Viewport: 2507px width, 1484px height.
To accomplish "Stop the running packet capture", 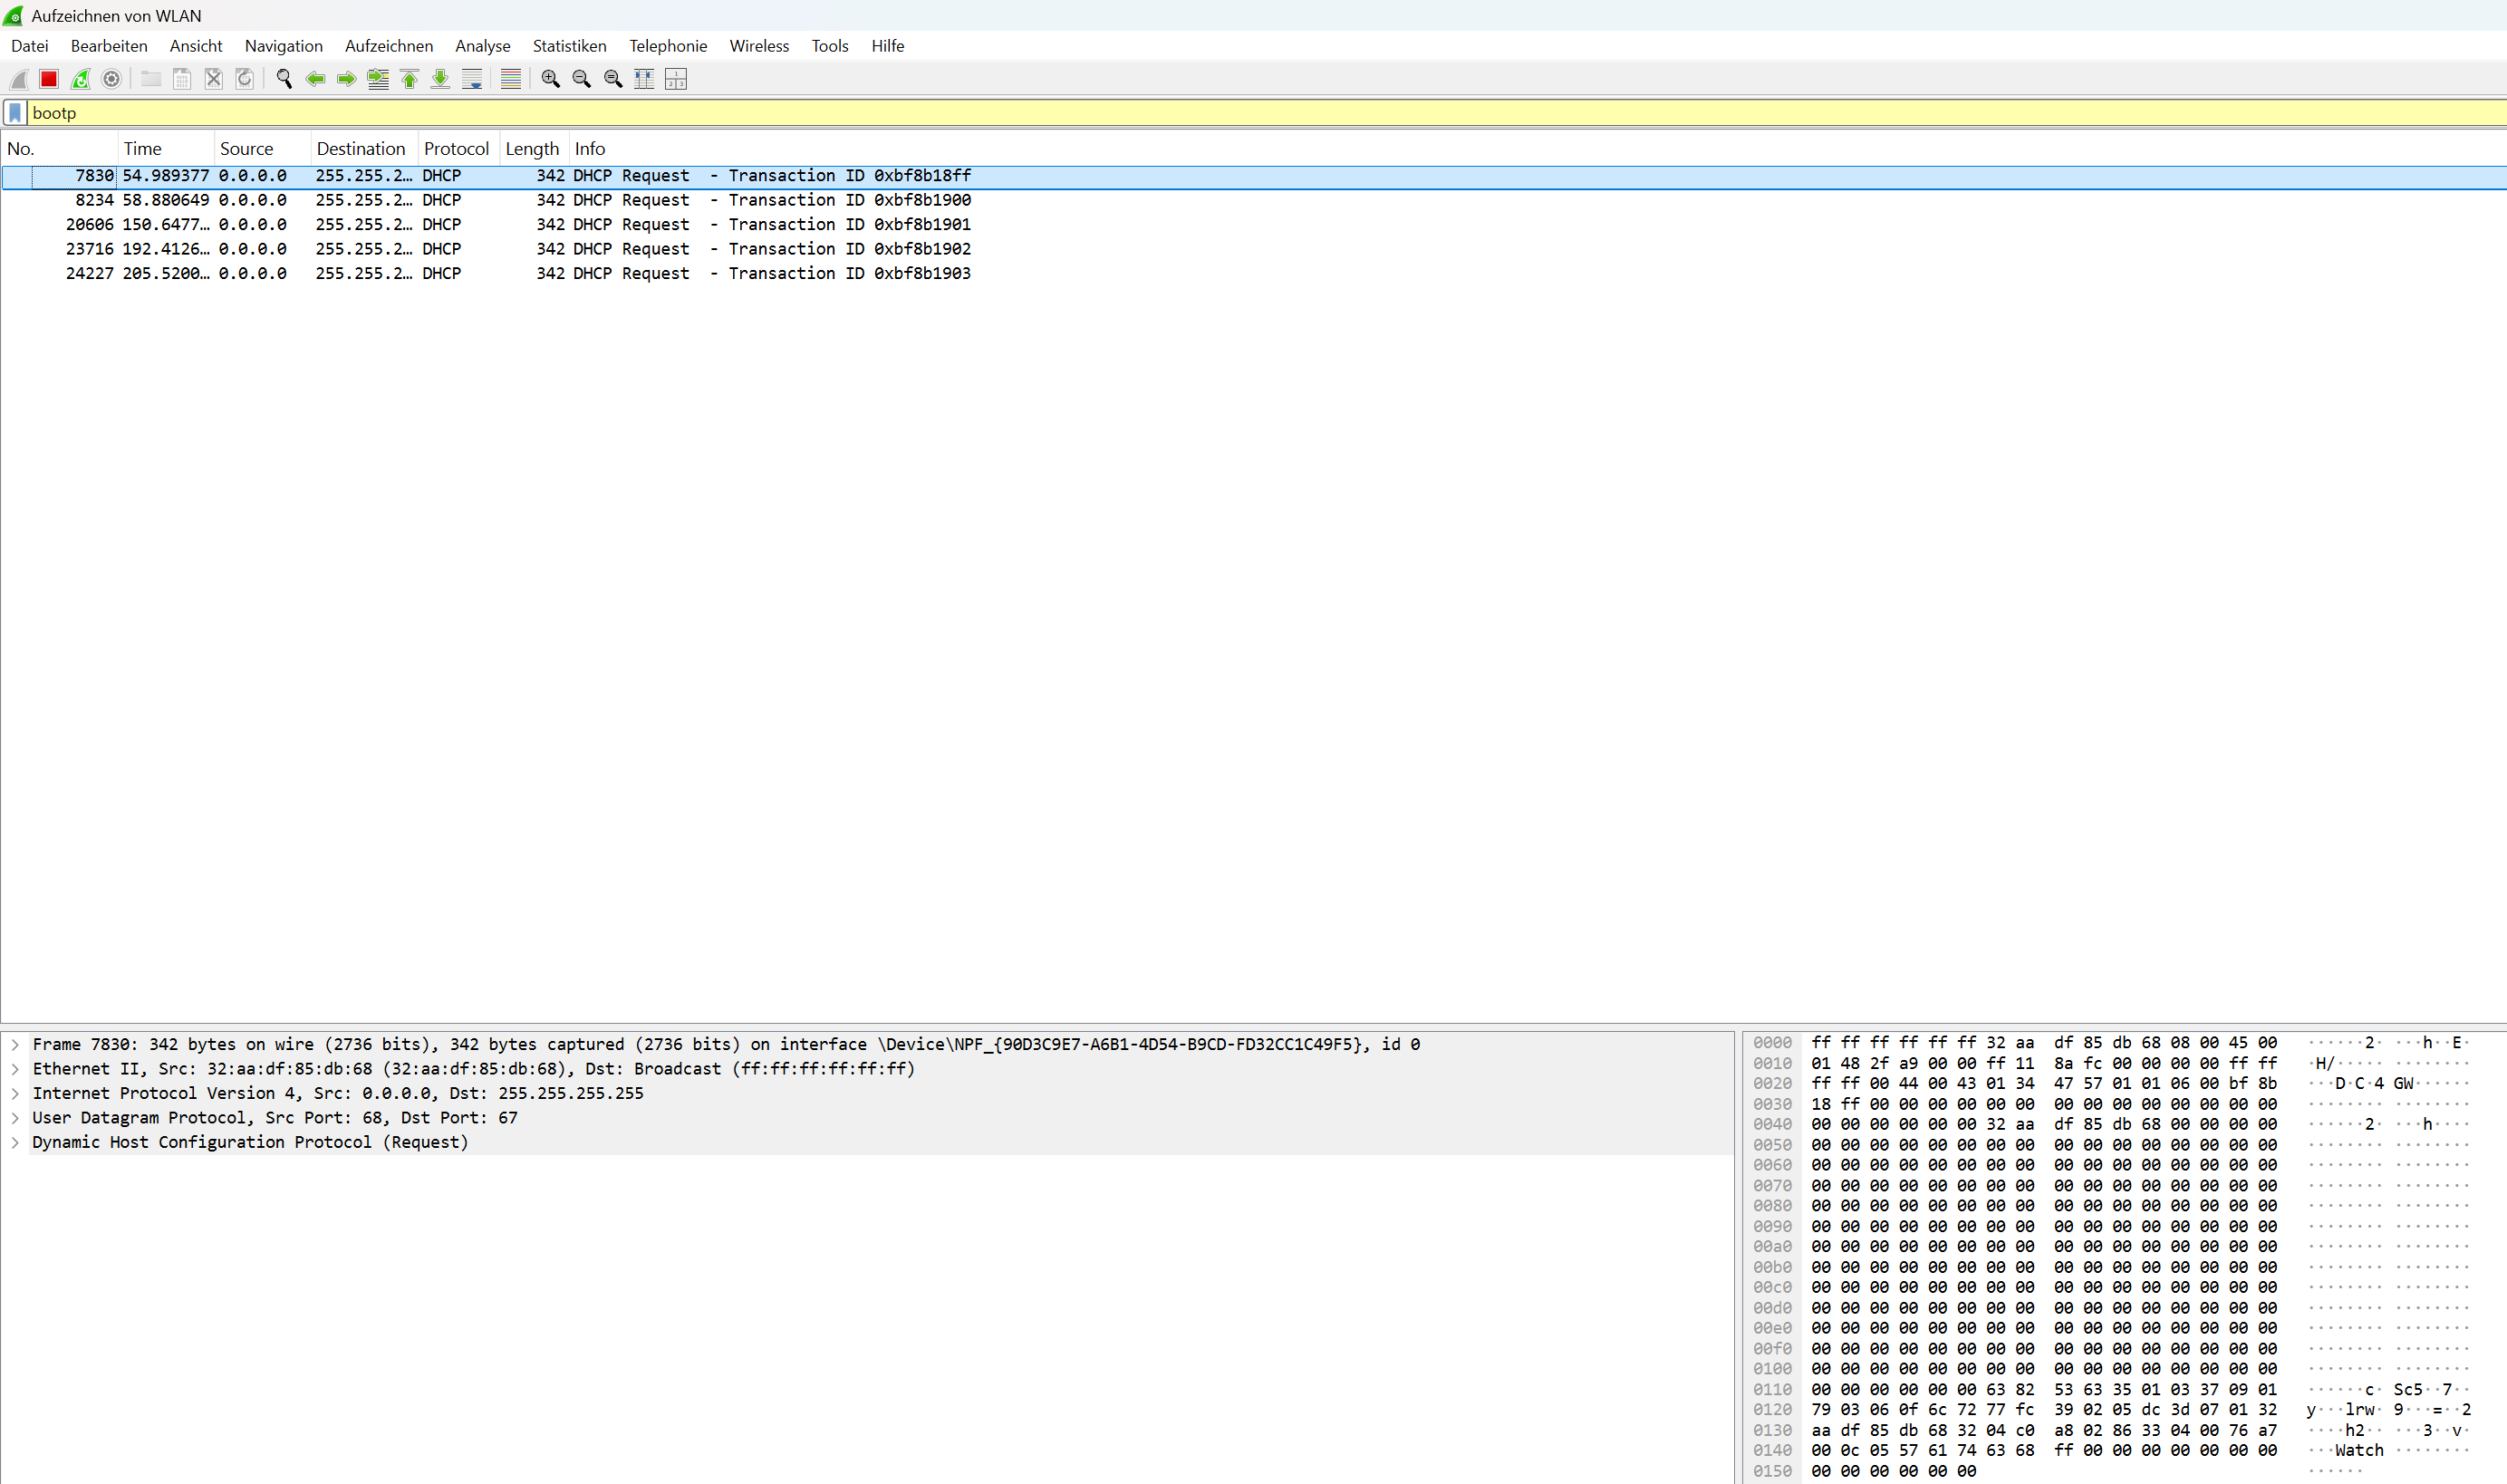I will click(48, 79).
